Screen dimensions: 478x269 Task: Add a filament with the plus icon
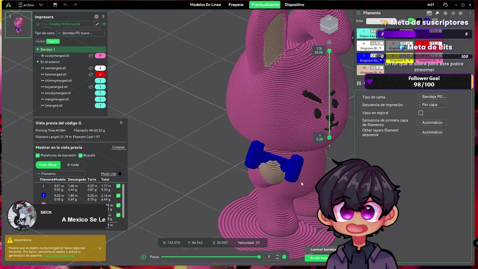tap(445, 13)
